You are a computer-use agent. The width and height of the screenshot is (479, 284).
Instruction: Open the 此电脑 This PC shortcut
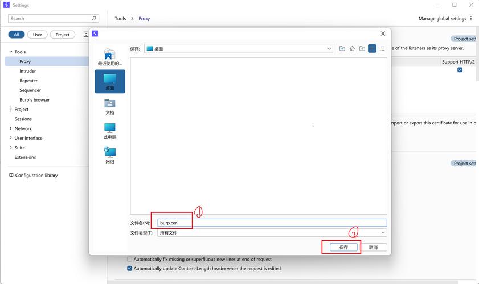click(110, 131)
